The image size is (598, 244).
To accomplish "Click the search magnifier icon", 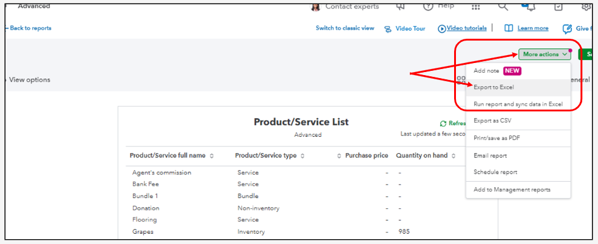I will pos(503,6).
